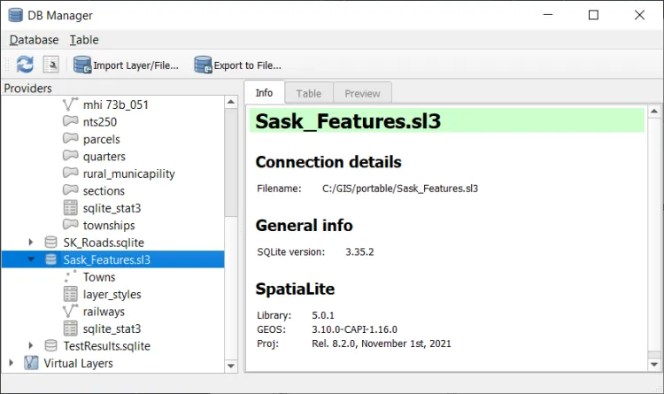Expand the Virtual Layers tree node
This screenshot has height=394, width=664.
[12, 363]
